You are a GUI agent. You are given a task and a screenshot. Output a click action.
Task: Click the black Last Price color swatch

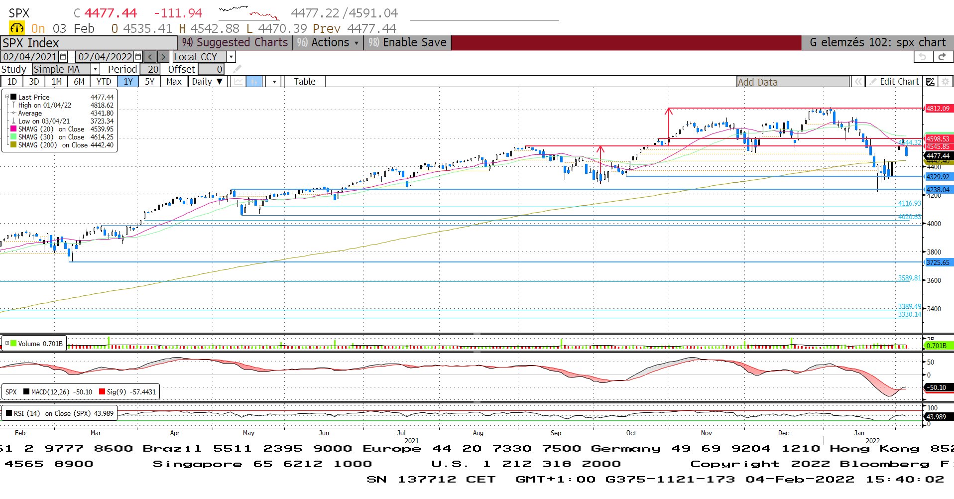pyautogui.click(x=13, y=97)
